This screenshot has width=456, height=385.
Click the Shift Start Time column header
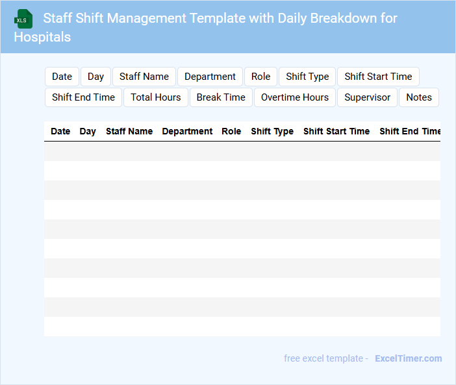[336, 131]
